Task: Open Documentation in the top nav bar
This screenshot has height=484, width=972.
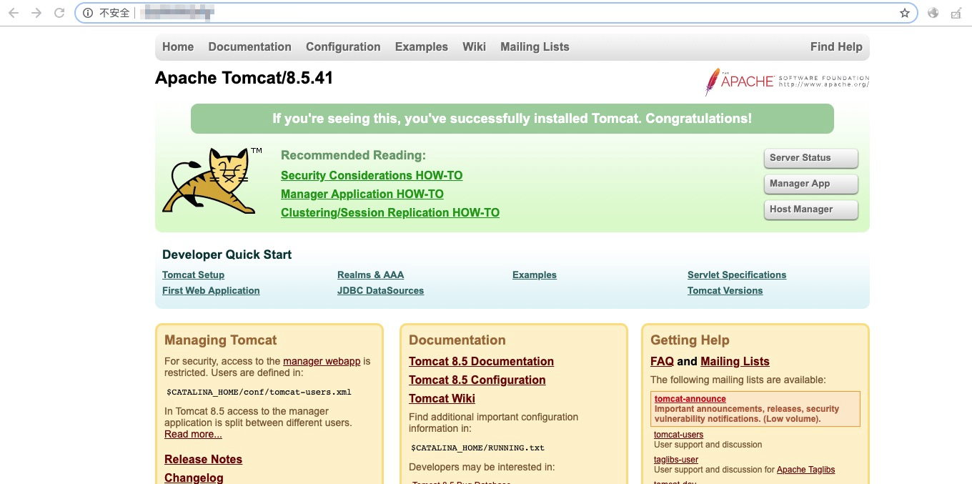Action: [x=249, y=47]
